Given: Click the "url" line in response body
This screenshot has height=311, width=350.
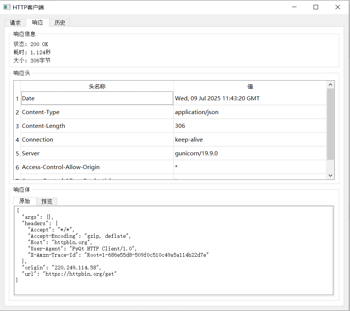Looking at the screenshot, I should pyautogui.click(x=69, y=274).
